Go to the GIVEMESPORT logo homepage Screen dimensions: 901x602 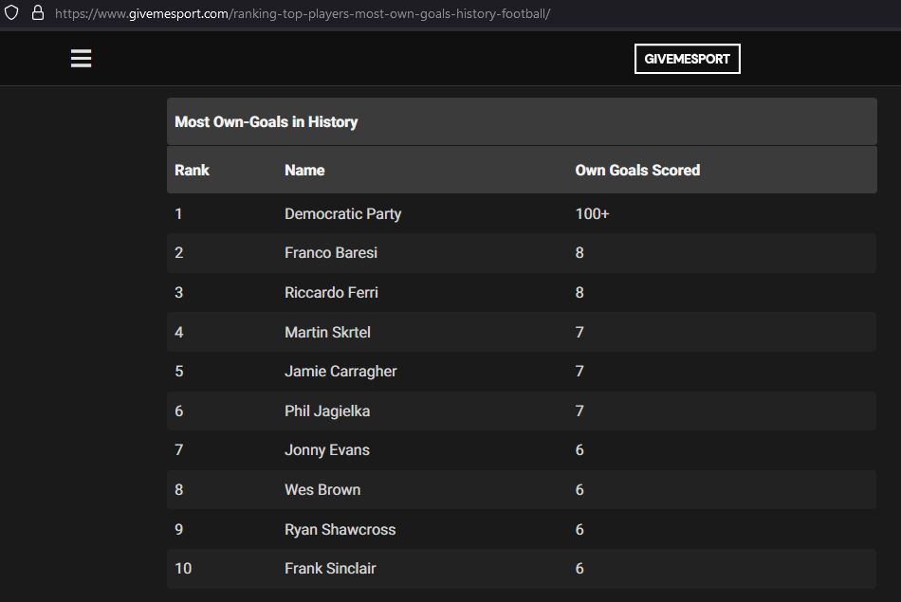[688, 59]
